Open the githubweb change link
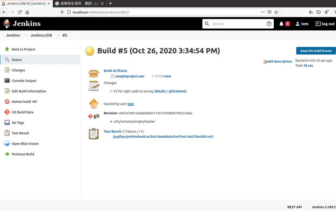Image resolution: width=336 pixels, height=211 pixels. click(x=177, y=91)
